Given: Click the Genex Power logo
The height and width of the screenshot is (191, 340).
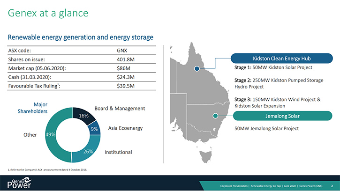Looking at the screenshot, I should (x=19, y=183).
